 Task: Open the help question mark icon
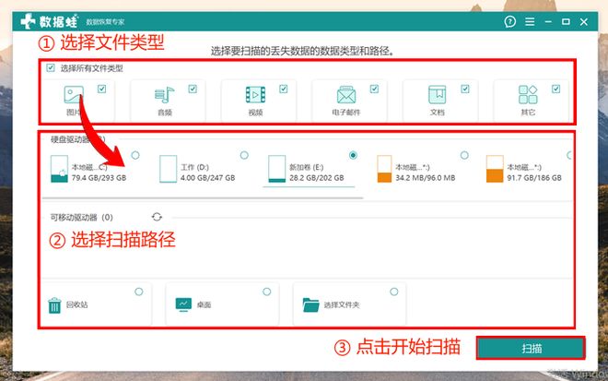[510, 22]
